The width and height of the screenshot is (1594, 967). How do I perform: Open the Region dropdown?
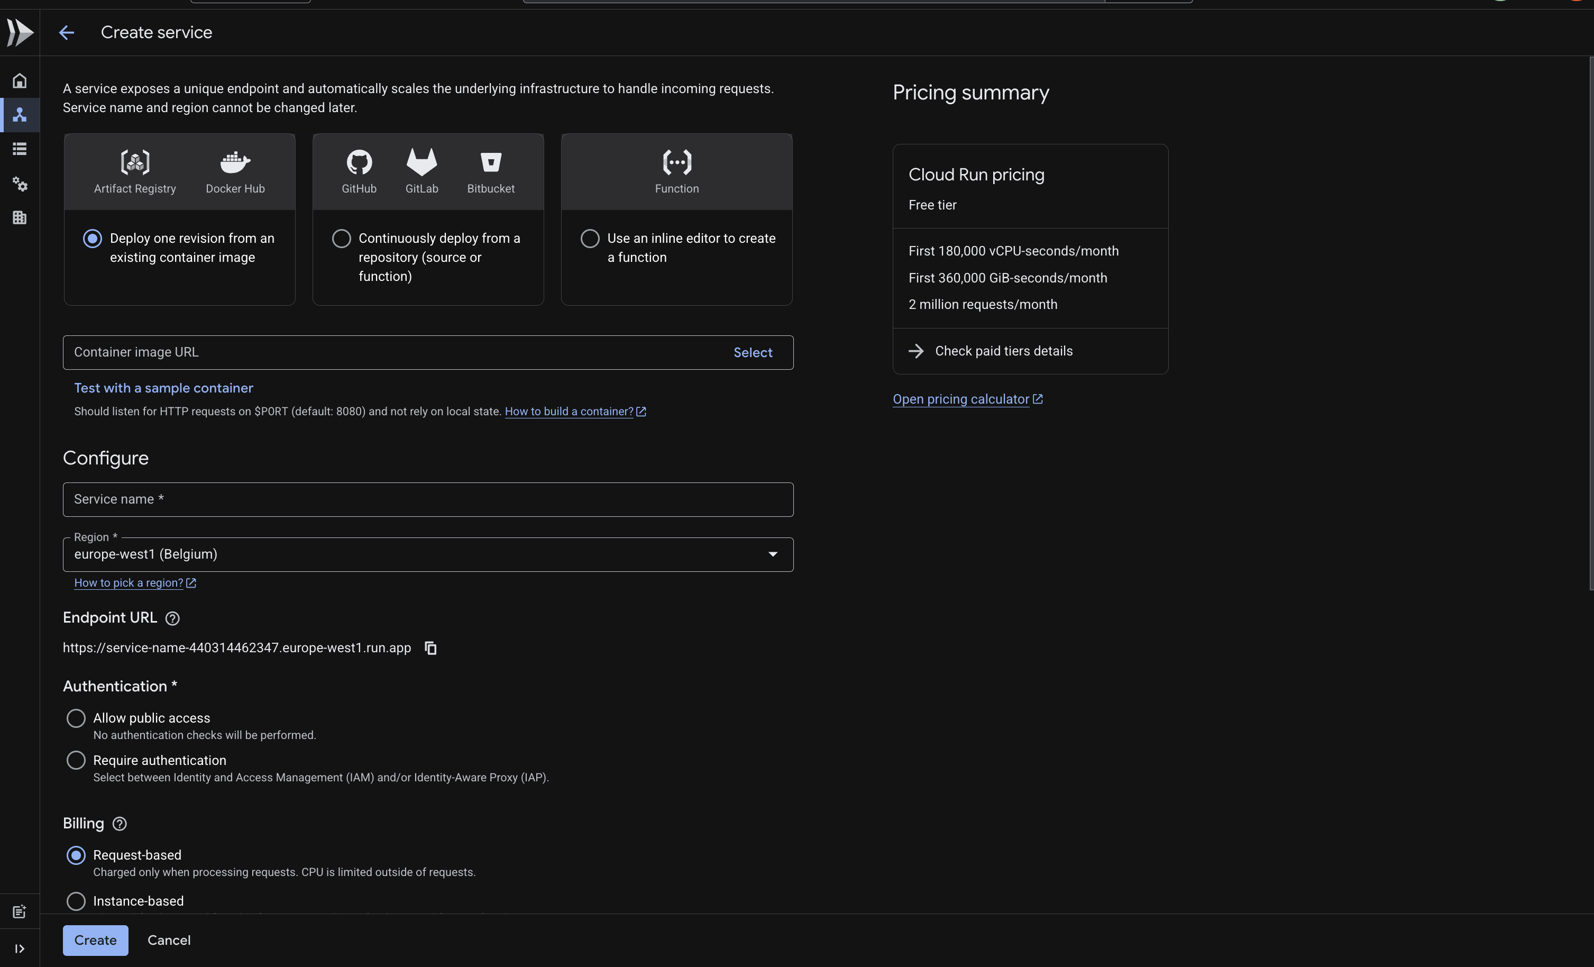tap(428, 555)
